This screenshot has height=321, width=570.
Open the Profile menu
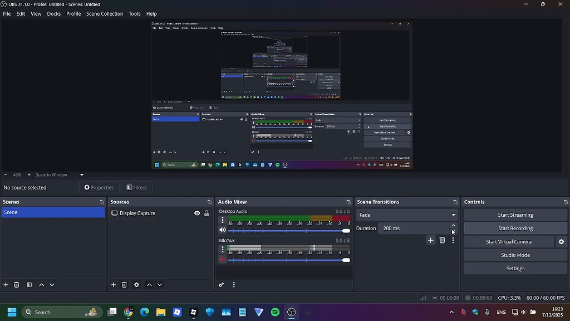click(x=73, y=14)
